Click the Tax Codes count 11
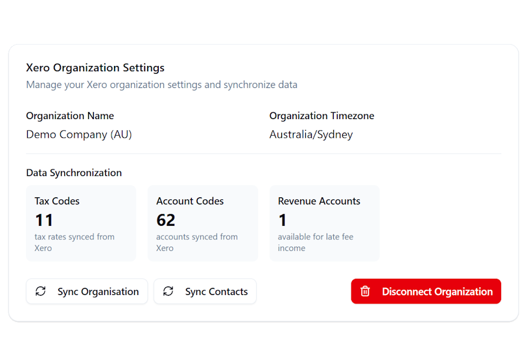 pyautogui.click(x=44, y=220)
